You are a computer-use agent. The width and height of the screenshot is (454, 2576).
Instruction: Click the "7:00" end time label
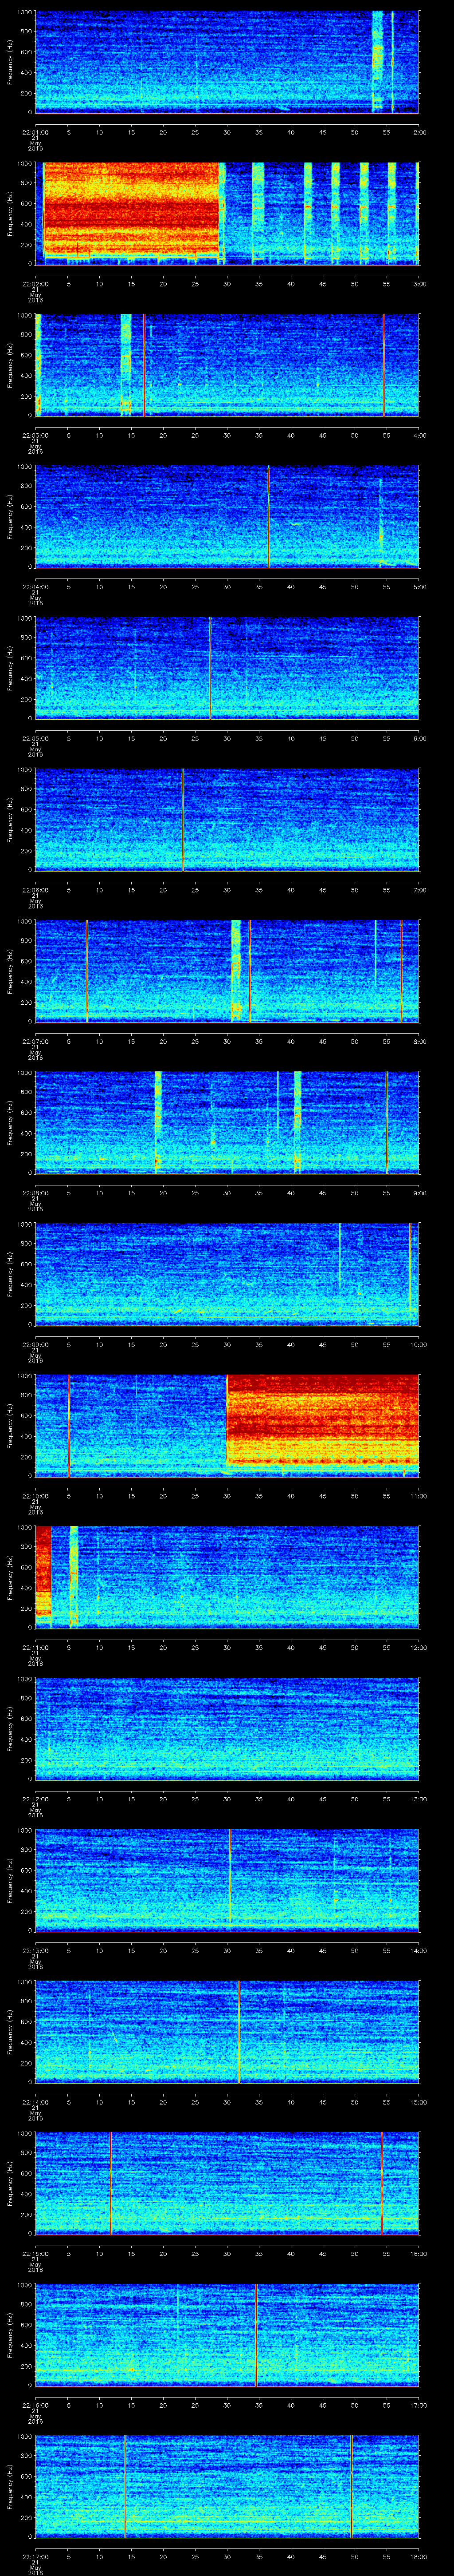click(420, 890)
